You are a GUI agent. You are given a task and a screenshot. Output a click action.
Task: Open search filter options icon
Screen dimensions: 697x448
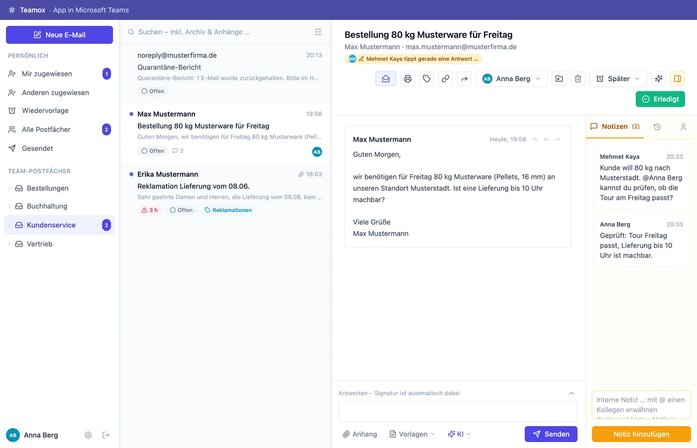coord(318,32)
